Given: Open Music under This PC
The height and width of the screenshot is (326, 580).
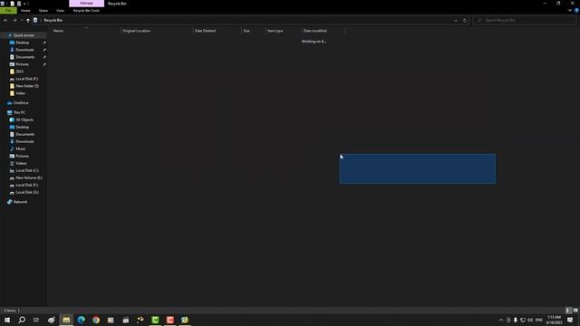Looking at the screenshot, I should coord(21,149).
